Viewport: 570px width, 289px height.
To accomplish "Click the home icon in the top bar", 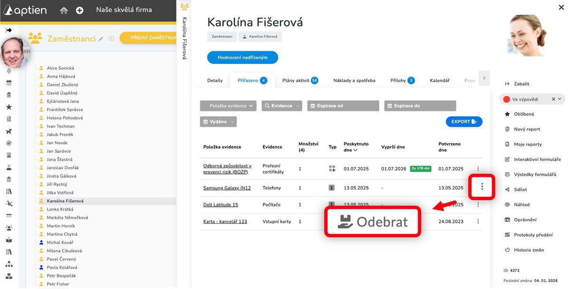I will tap(64, 10).
